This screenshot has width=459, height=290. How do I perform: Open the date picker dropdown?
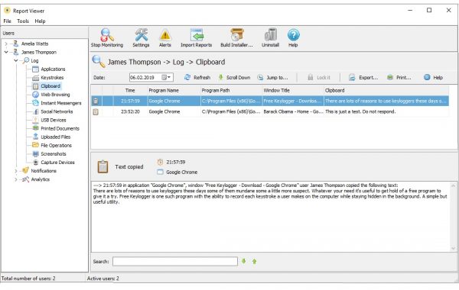click(x=166, y=77)
